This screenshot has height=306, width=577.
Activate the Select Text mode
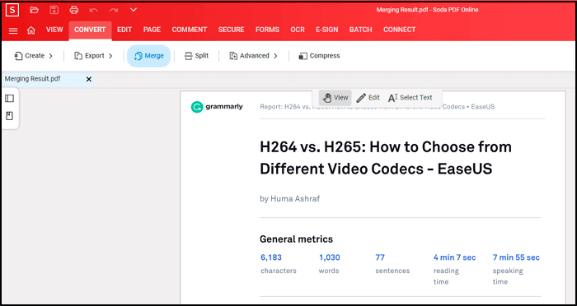tap(410, 98)
